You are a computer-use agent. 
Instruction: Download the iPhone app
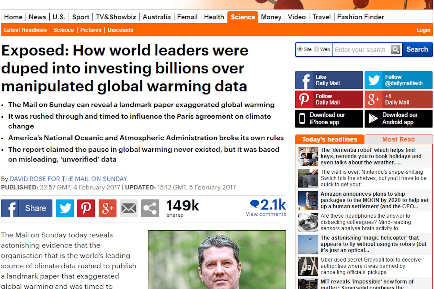pyautogui.click(x=329, y=119)
